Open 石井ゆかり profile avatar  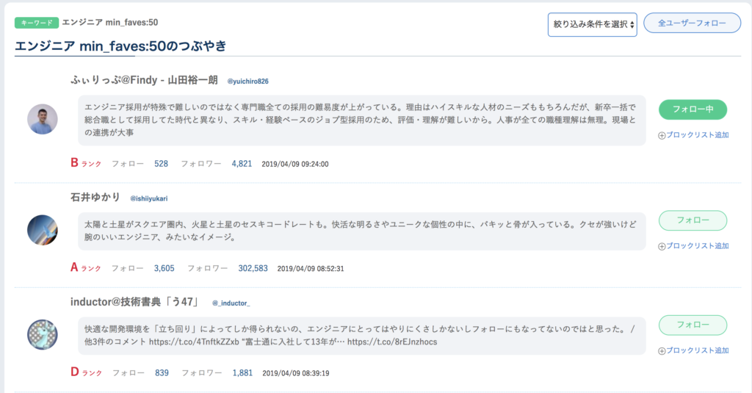[x=43, y=230]
